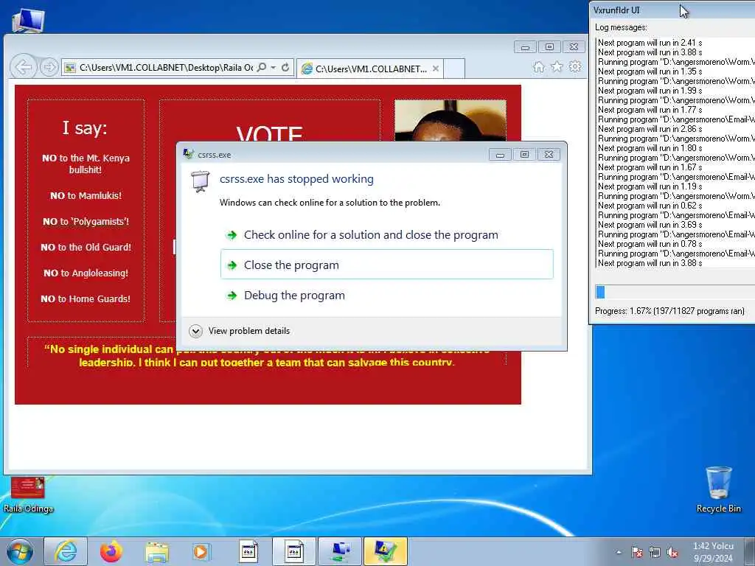The height and width of the screenshot is (566, 755).
Task: Open a new blank IE tab
Action: tap(453, 69)
